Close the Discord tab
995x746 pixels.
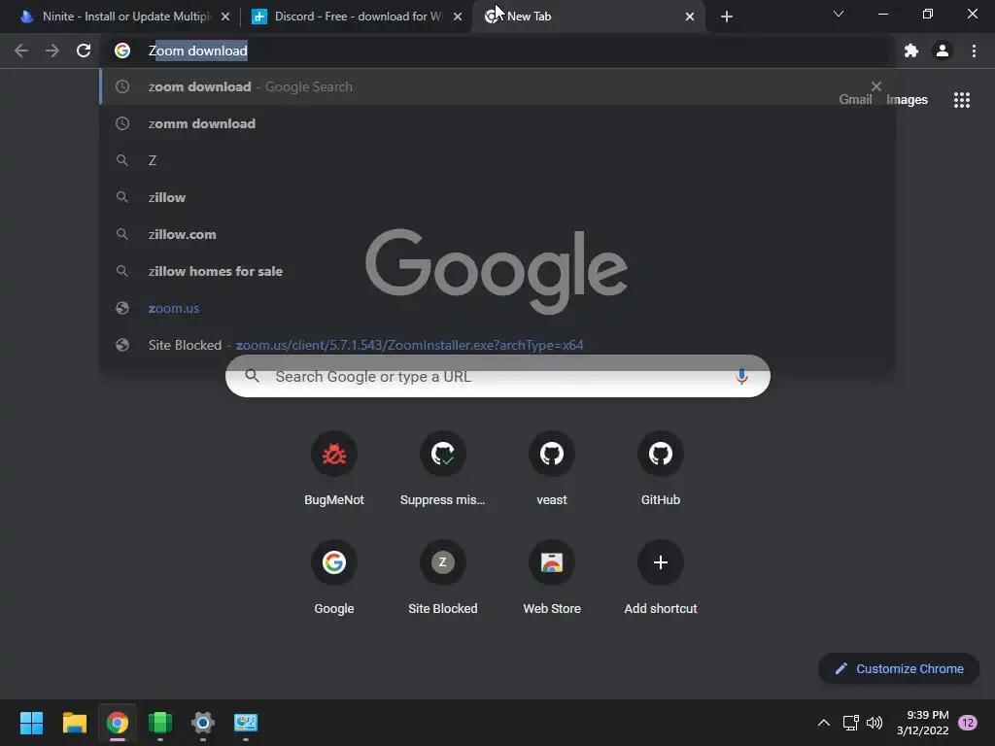[x=458, y=17]
